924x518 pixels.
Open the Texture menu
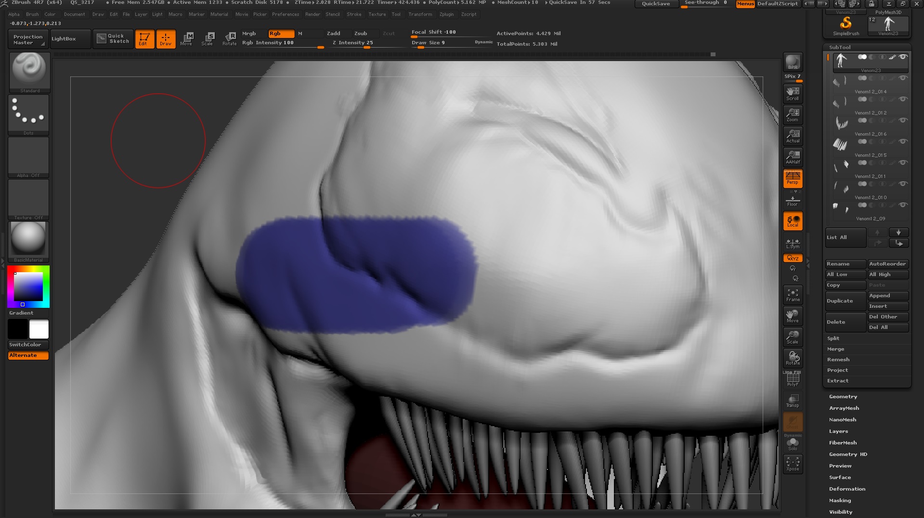377,14
